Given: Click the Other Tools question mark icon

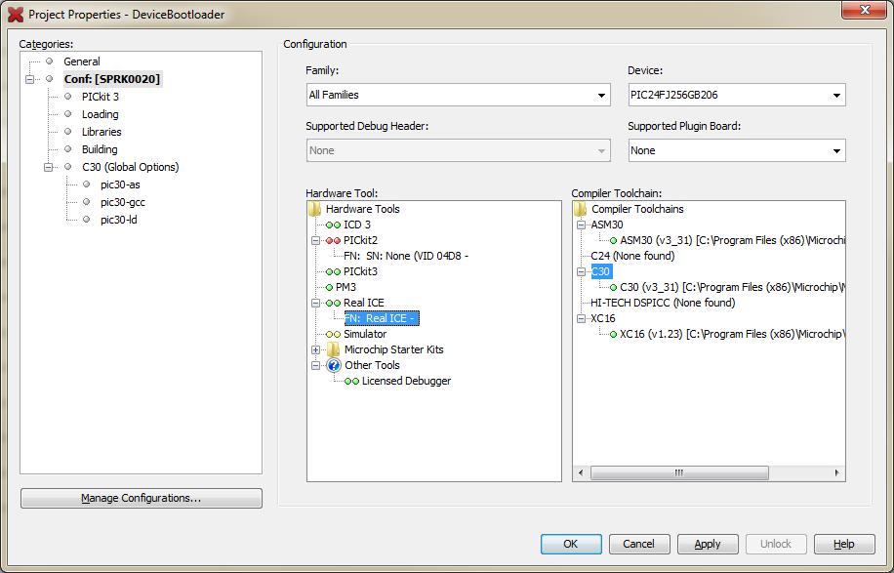Looking at the screenshot, I should pyautogui.click(x=333, y=365).
